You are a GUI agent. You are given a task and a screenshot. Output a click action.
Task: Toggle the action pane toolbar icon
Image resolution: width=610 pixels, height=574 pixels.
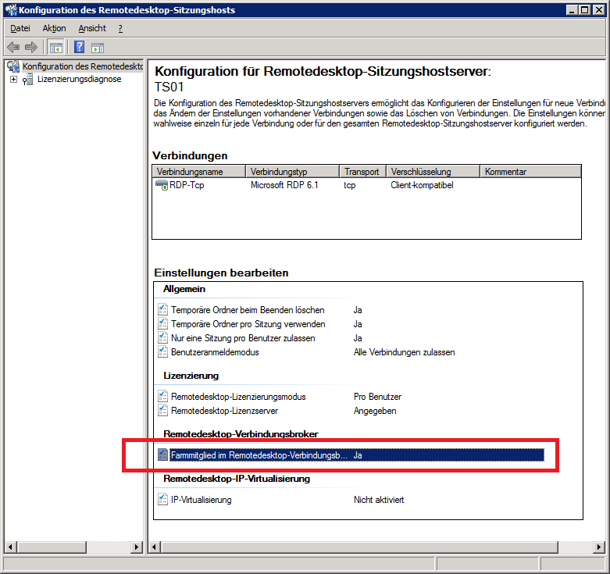point(98,47)
